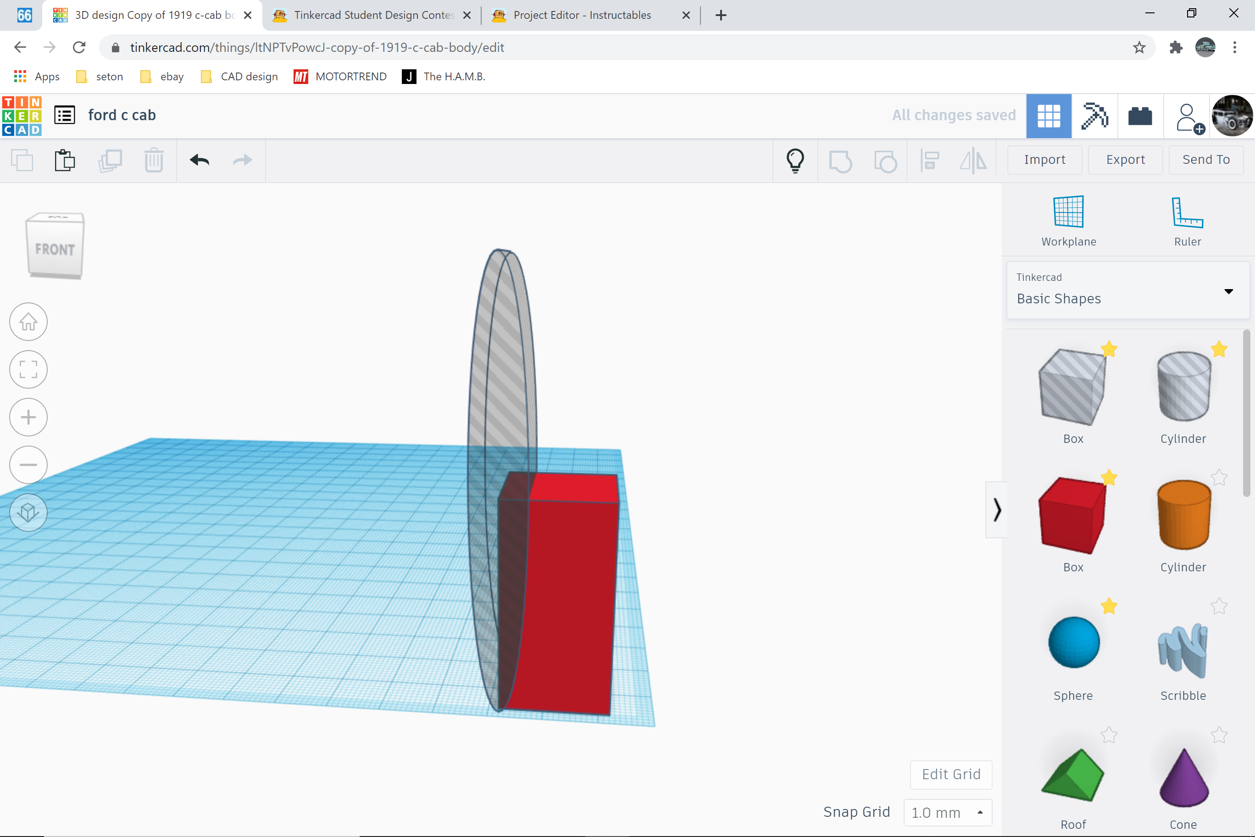The height and width of the screenshot is (837, 1255).
Task: Expand the Snap Grid stepper menu
Action: pos(982,812)
